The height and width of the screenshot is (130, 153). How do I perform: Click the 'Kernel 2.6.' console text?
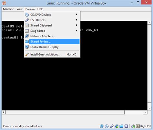click(x=12, y=30)
